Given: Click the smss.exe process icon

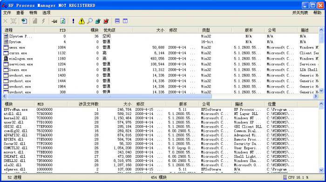Looking at the screenshot, I should [x=6, y=47].
